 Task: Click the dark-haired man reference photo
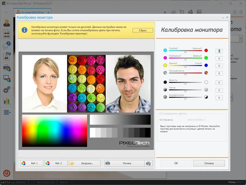128,83
